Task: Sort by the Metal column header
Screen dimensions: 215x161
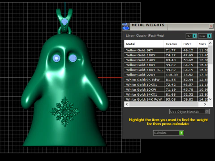Action: click(144, 44)
